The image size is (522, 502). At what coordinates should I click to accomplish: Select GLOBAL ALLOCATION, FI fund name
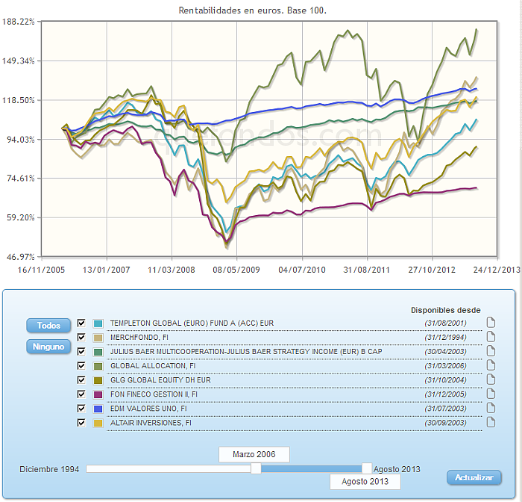click(x=153, y=366)
